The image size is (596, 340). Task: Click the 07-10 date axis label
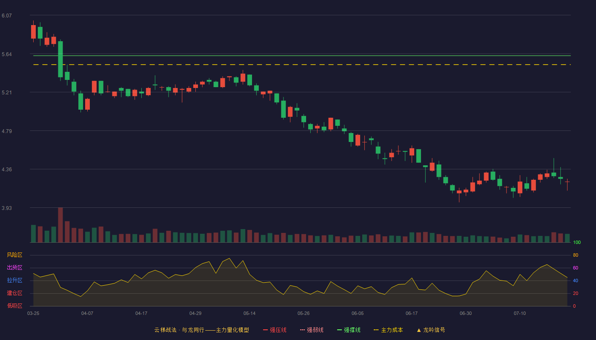click(x=520, y=313)
